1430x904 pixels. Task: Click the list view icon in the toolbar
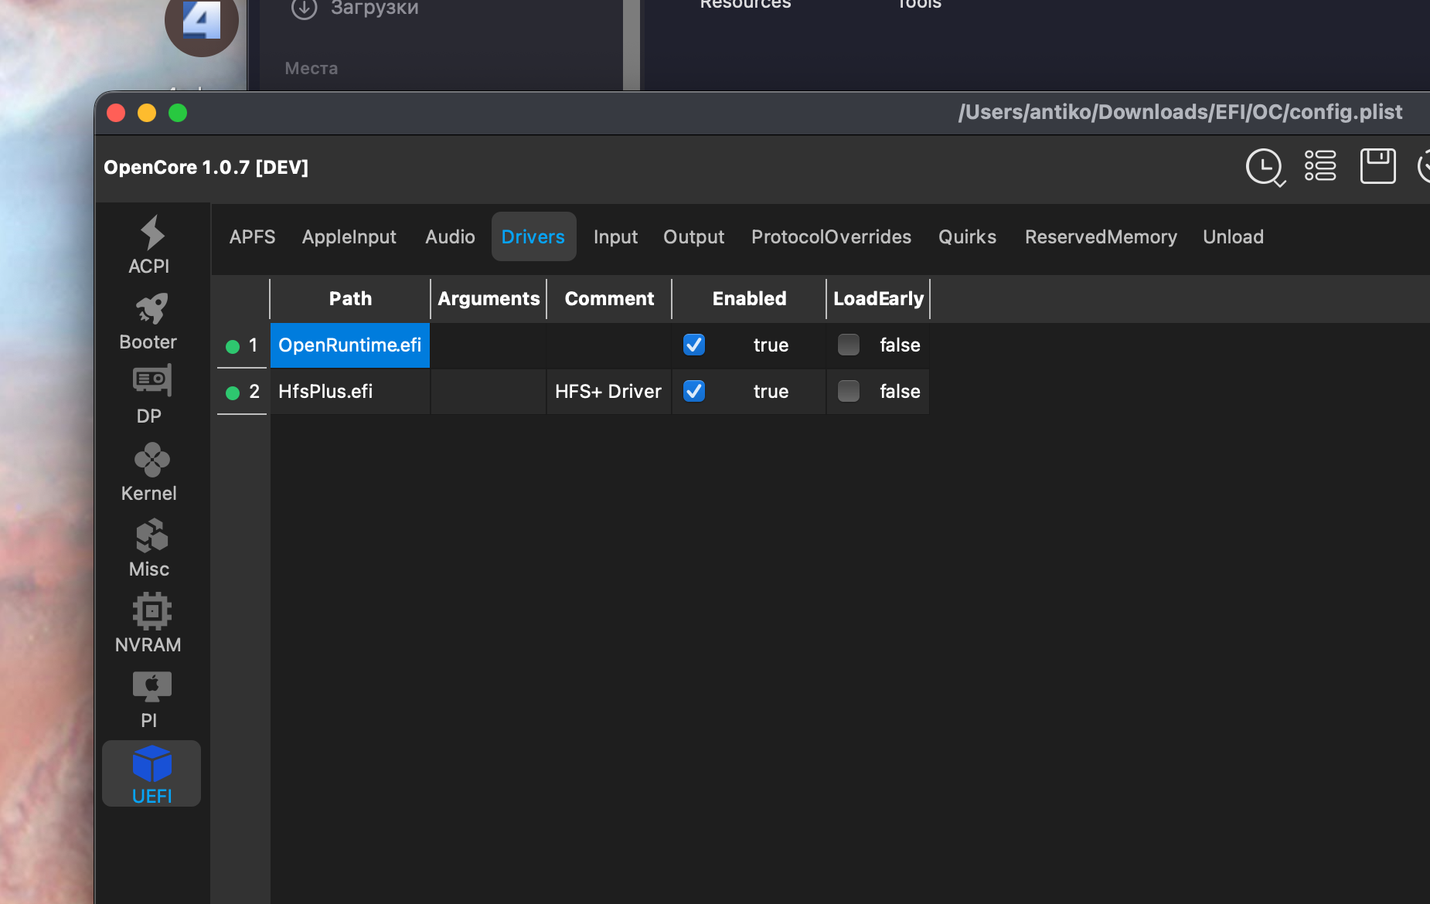pyautogui.click(x=1320, y=166)
